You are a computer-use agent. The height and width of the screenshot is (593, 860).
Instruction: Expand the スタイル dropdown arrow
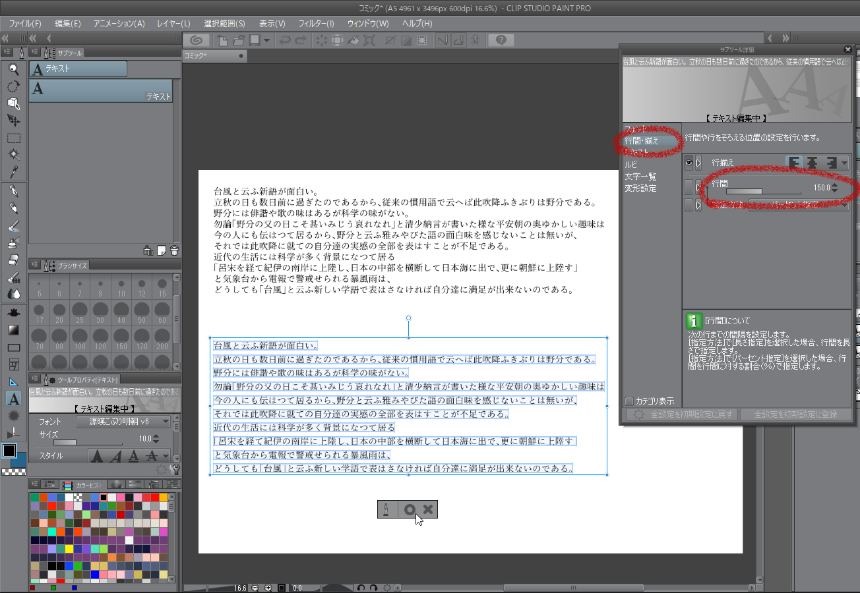tap(165, 456)
